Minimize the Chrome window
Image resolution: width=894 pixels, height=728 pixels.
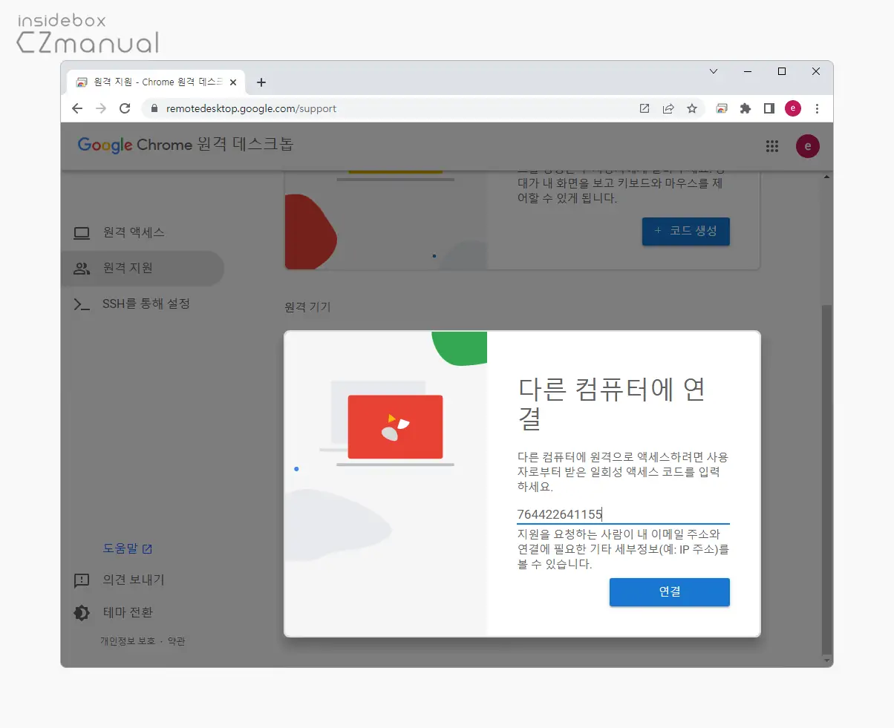pos(748,72)
